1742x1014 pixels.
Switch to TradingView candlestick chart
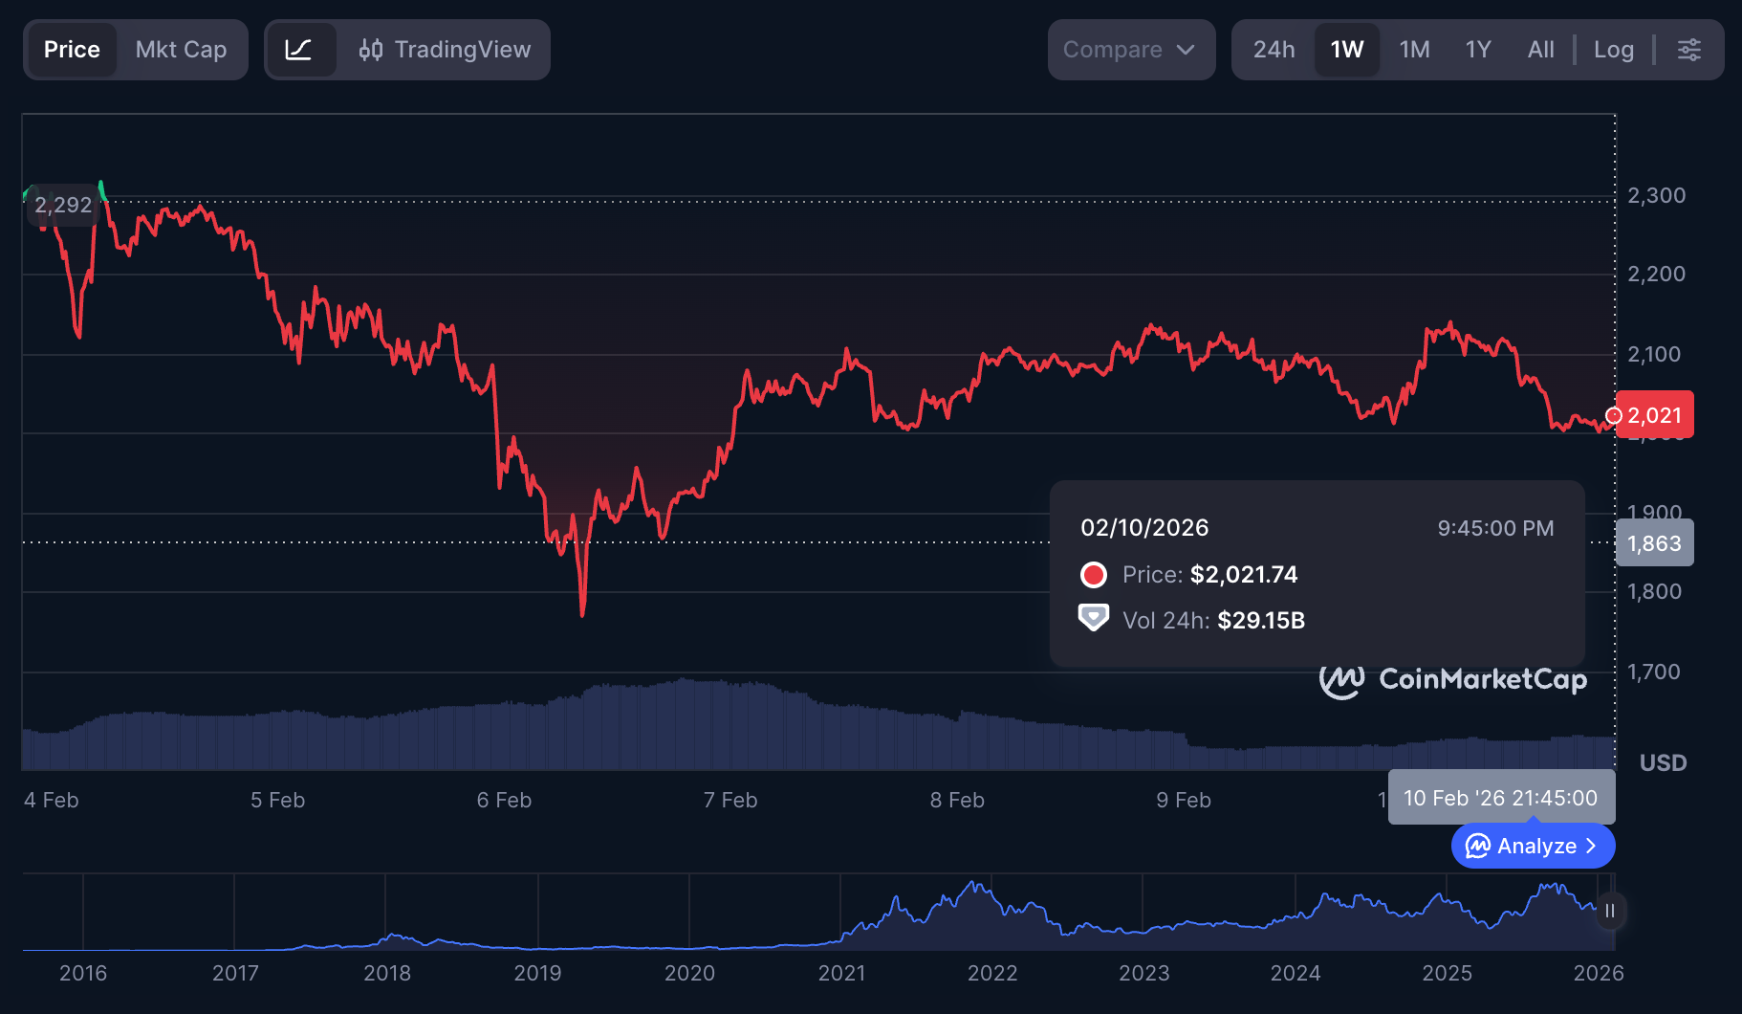coord(445,50)
